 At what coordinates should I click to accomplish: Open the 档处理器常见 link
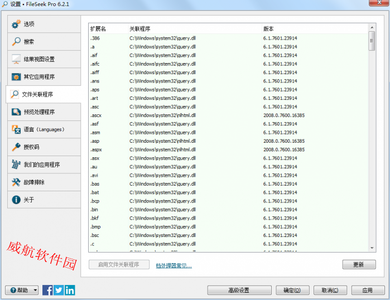174,265
